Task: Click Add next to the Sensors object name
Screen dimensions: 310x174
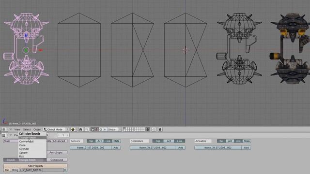Action: 116,148
